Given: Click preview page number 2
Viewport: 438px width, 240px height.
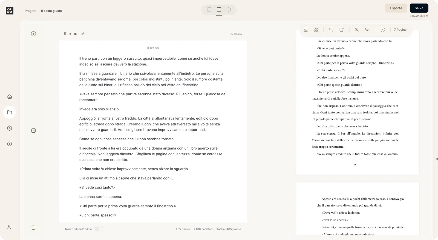Looking at the screenshot, I should pyautogui.click(x=355, y=165).
